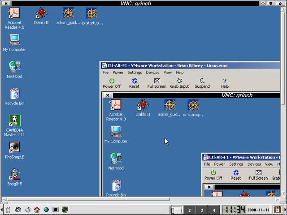
Task: Open the window list icon in the KDE panel
Action: pyautogui.click(x=18, y=210)
